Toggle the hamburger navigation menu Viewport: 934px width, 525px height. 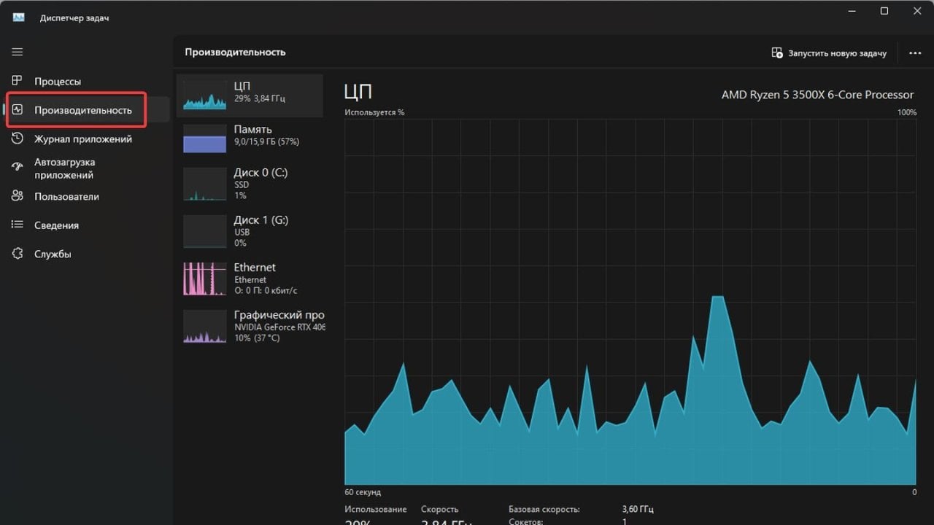click(x=18, y=52)
